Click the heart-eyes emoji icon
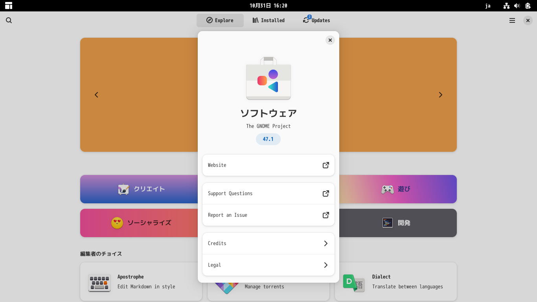The image size is (537, 302). click(x=117, y=223)
